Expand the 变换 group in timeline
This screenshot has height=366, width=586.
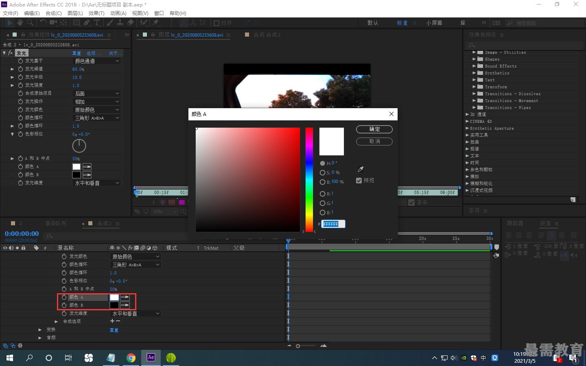coord(40,329)
